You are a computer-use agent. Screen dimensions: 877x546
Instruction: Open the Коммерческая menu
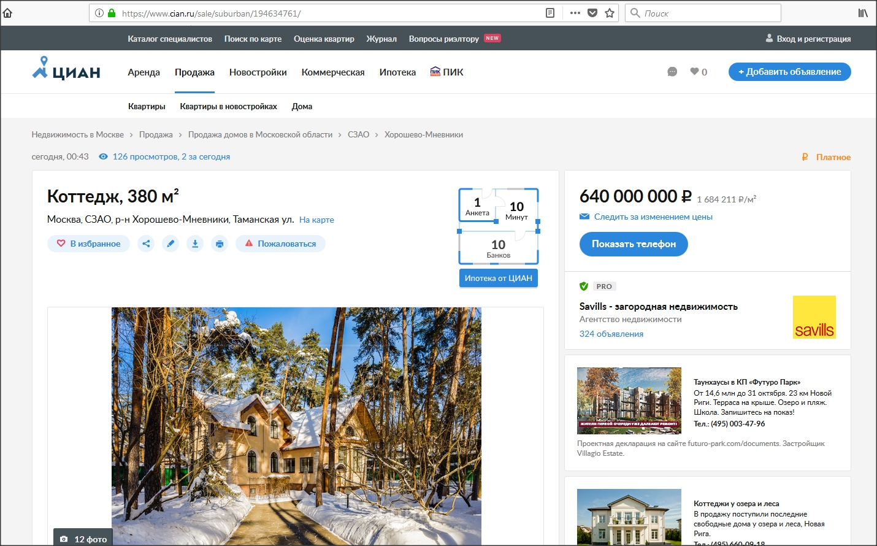(333, 72)
